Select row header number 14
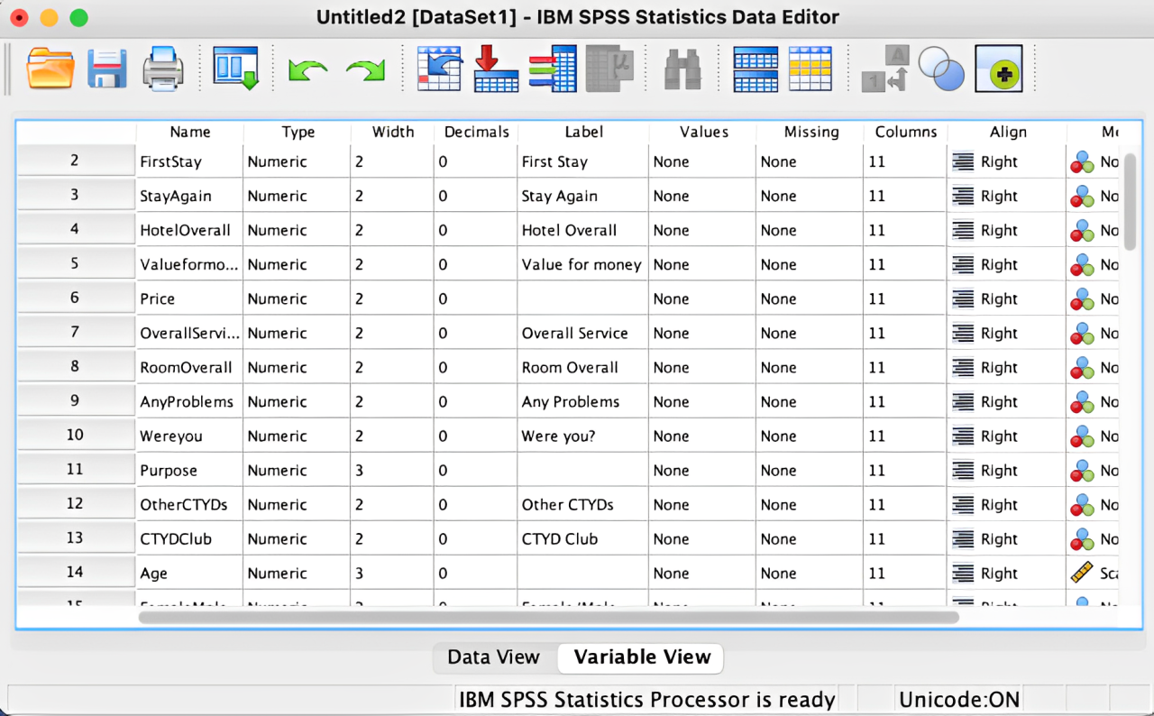1154x716 pixels. click(x=76, y=573)
